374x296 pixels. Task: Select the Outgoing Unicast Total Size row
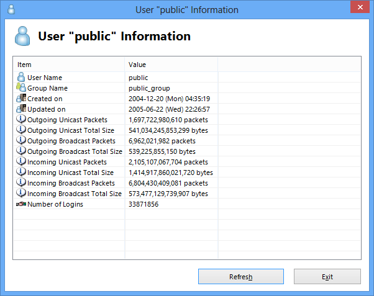point(187,130)
